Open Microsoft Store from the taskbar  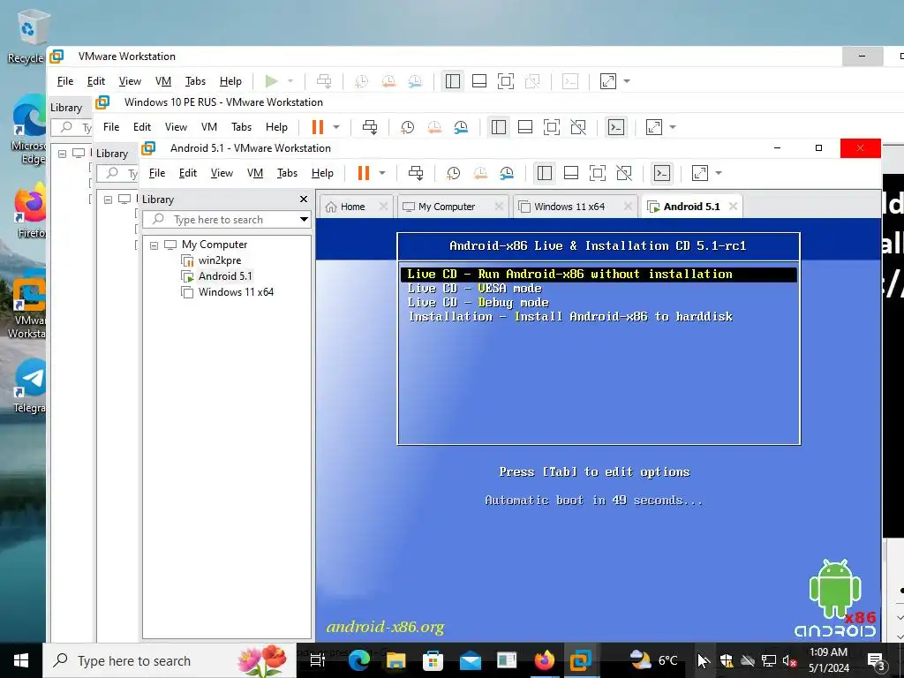(x=433, y=660)
